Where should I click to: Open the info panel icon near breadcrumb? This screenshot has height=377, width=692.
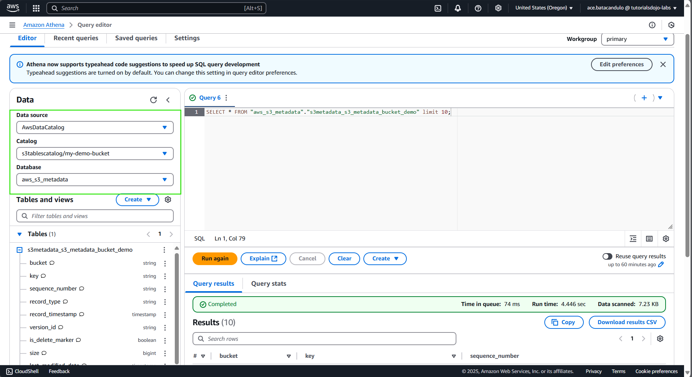tap(652, 25)
